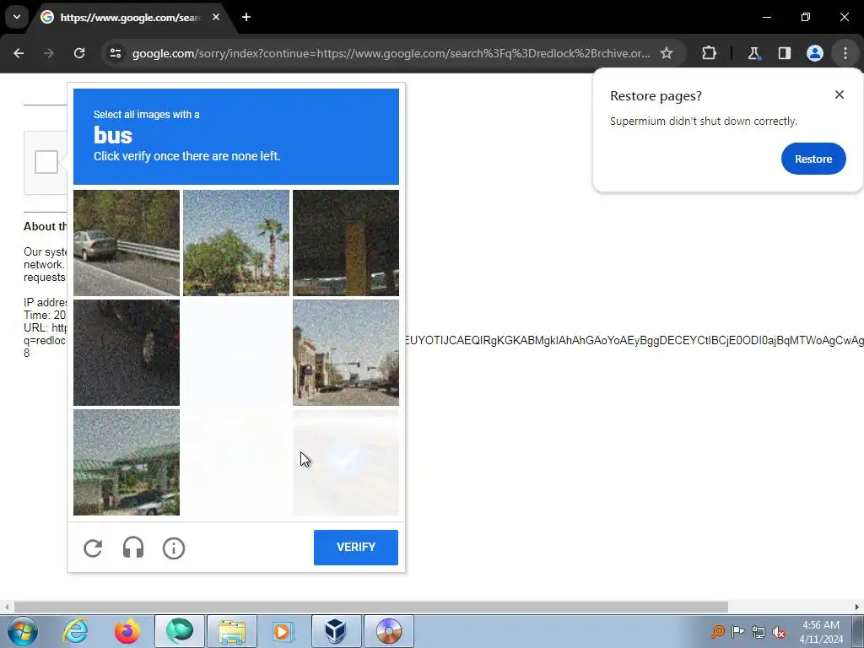864x648 pixels.
Task: Click the muted volume tray icon
Action: point(779,632)
